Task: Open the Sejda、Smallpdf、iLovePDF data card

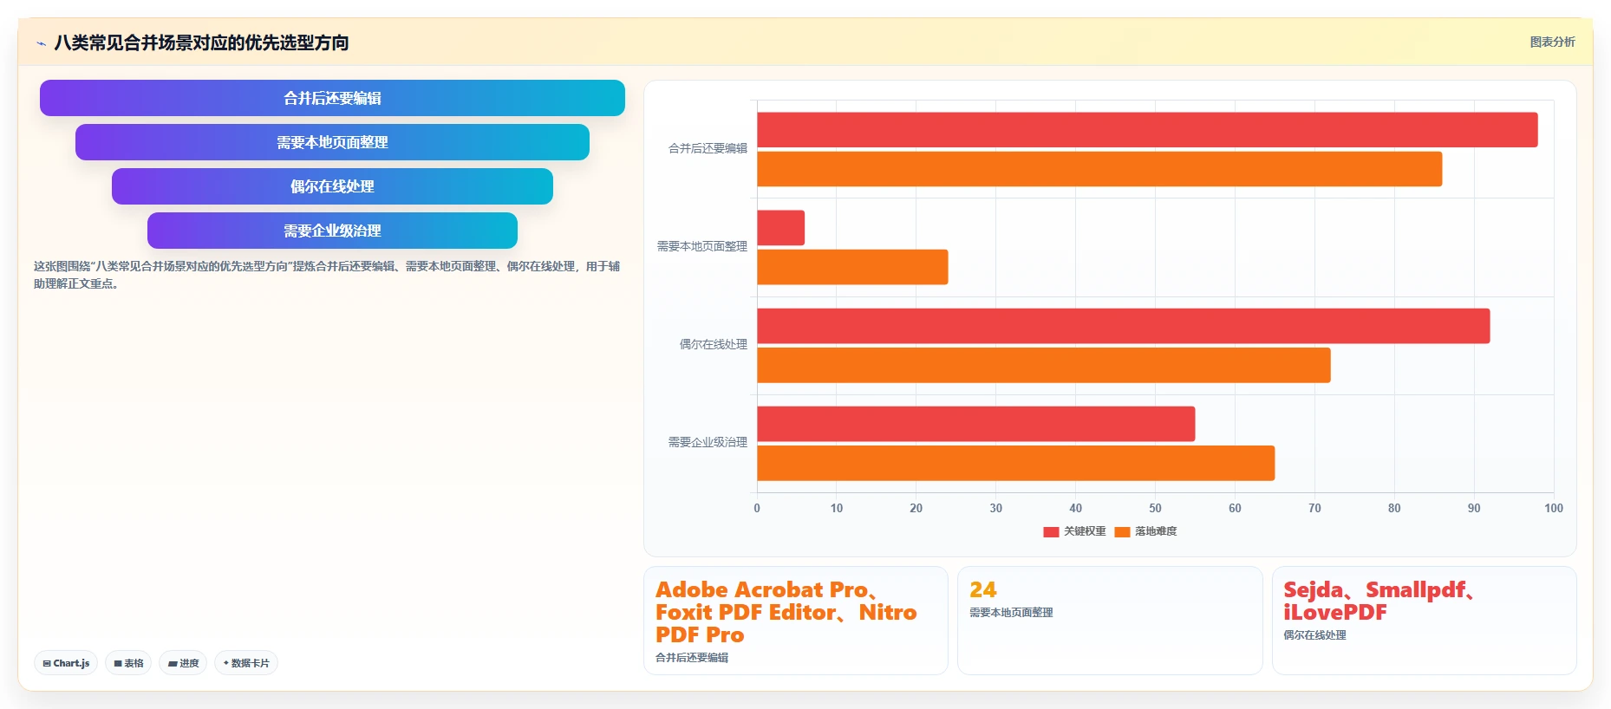Action: 1424,621
